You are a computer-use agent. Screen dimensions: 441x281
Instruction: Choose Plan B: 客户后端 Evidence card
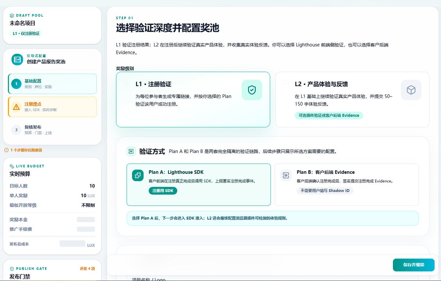point(347,185)
